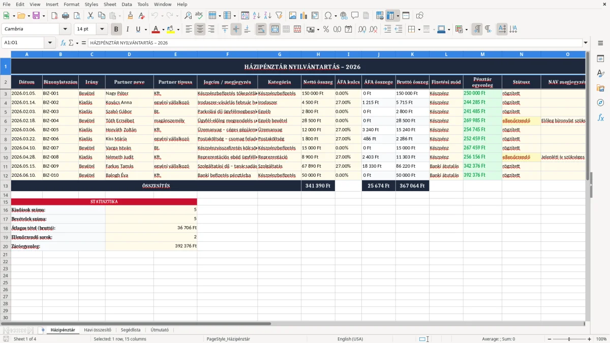The height and width of the screenshot is (343, 610).
Task: Click the Export as PDF icon
Action: [54, 16]
